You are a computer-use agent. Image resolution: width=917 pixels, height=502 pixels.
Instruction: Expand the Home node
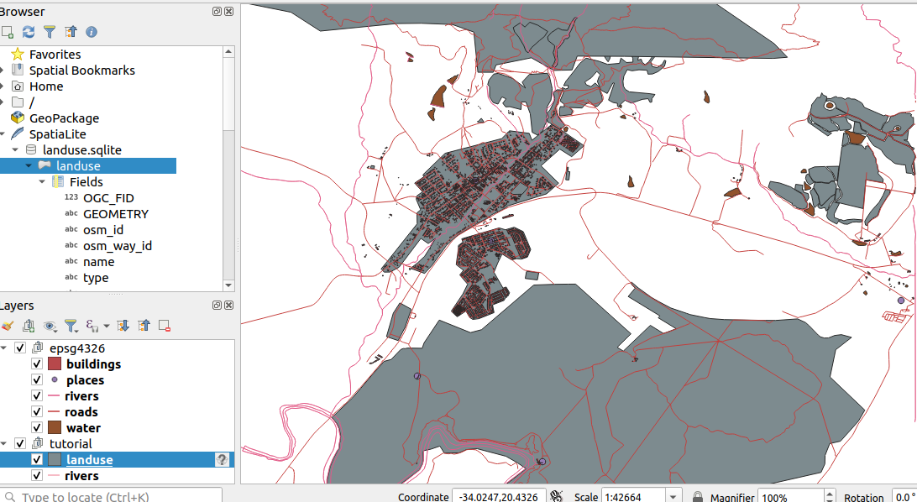pyautogui.click(x=3, y=86)
